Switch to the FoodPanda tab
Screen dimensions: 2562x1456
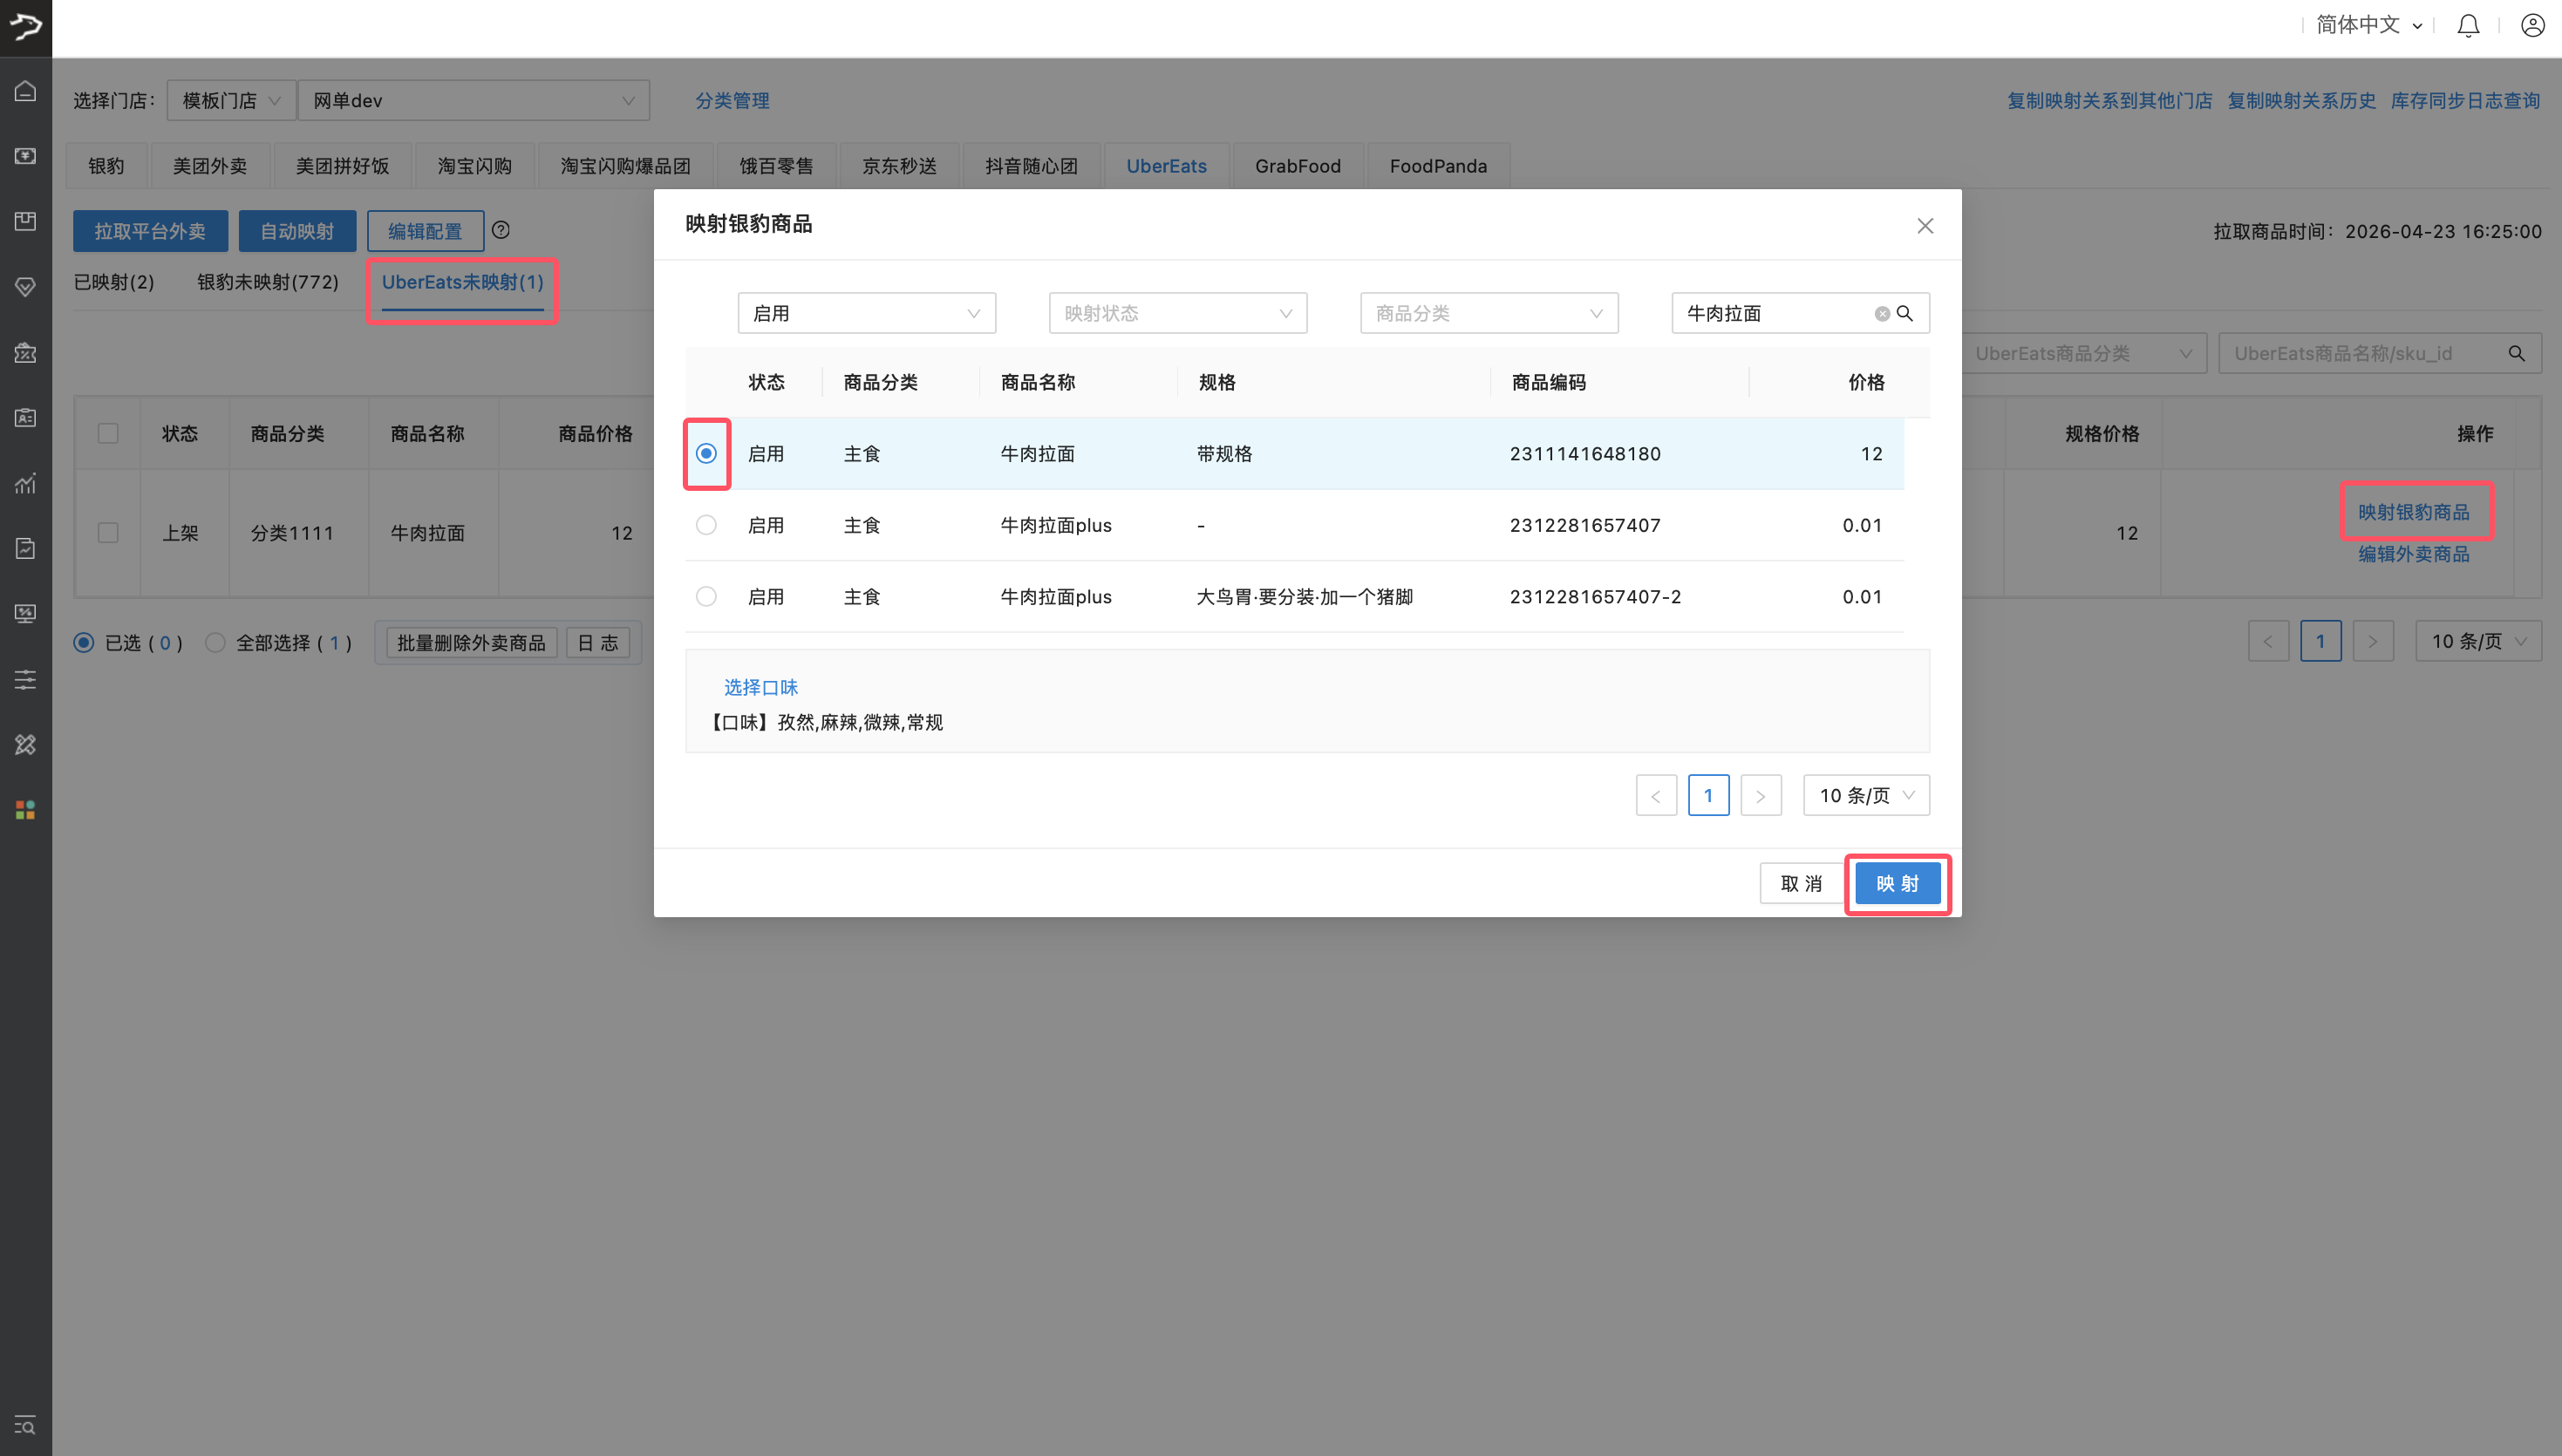pyautogui.click(x=1438, y=166)
